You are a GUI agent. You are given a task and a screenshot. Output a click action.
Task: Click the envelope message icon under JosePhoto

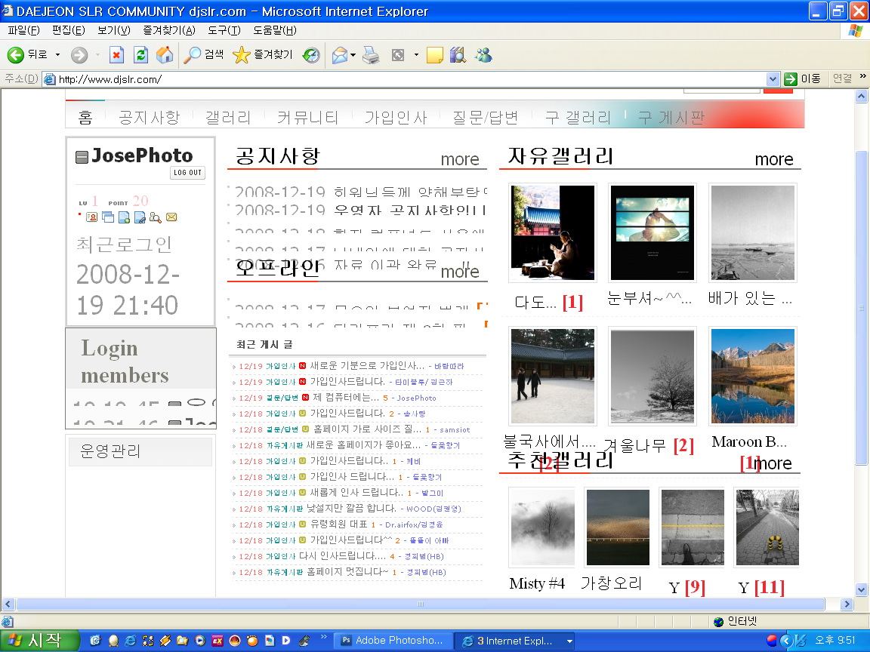171,217
